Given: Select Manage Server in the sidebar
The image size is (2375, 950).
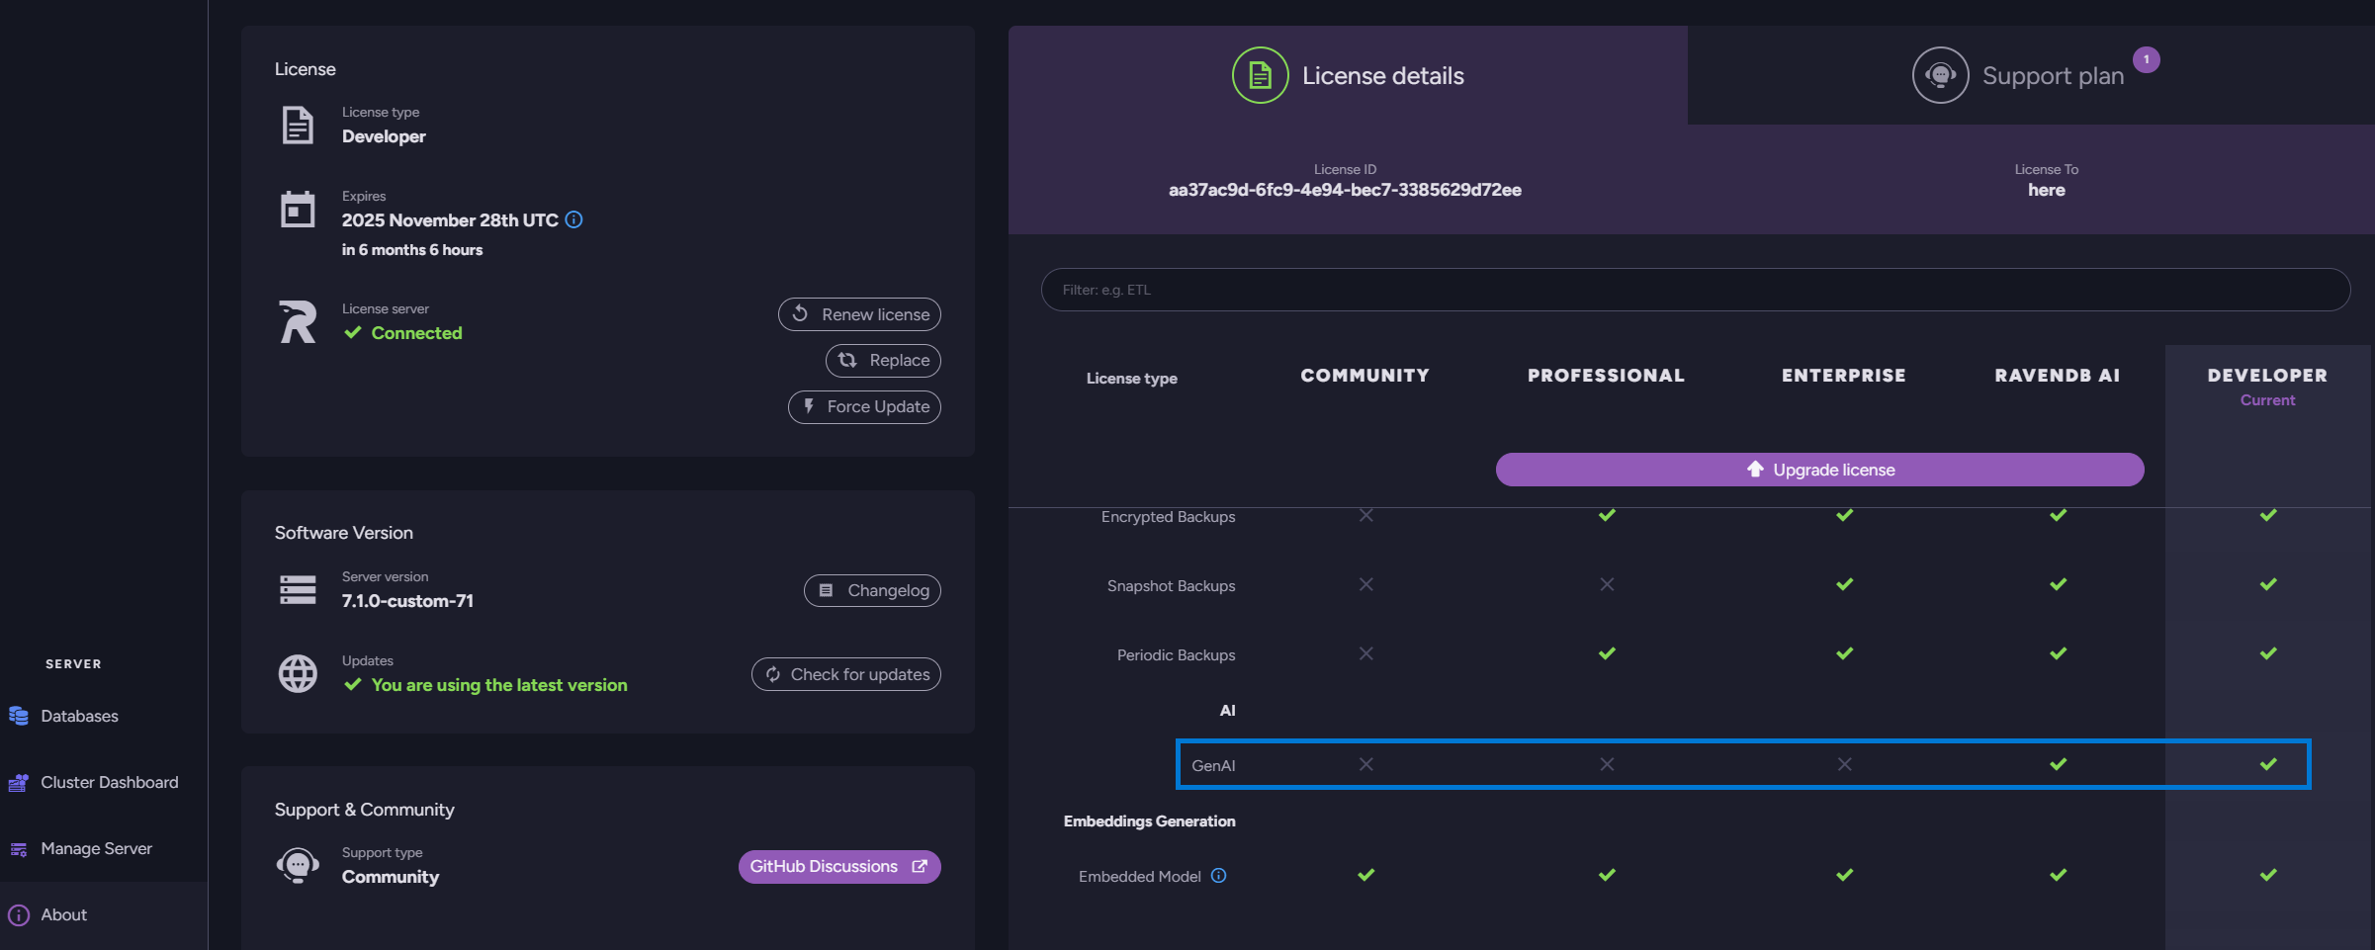Looking at the screenshot, I should [95, 848].
